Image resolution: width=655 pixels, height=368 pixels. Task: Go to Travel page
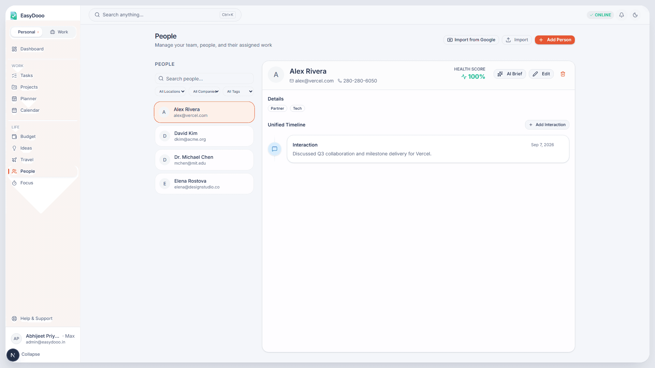pos(43,160)
